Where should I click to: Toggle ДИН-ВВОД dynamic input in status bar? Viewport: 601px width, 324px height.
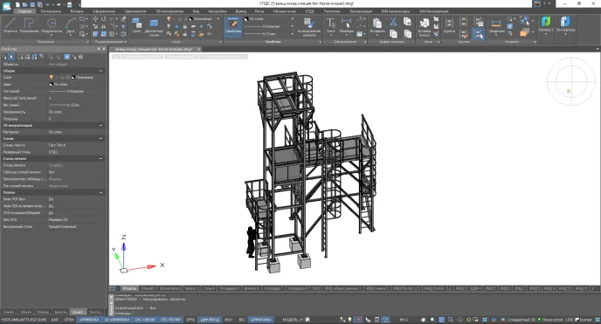[x=210, y=320]
